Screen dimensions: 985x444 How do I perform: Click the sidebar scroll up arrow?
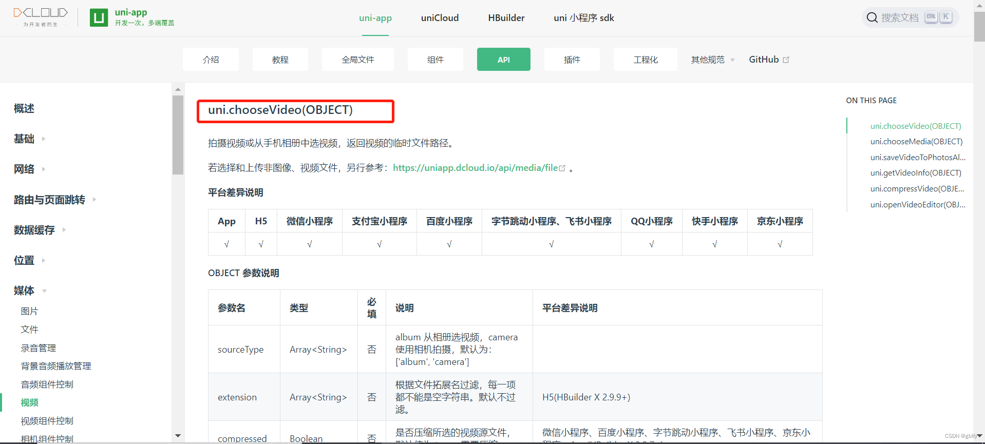(178, 89)
